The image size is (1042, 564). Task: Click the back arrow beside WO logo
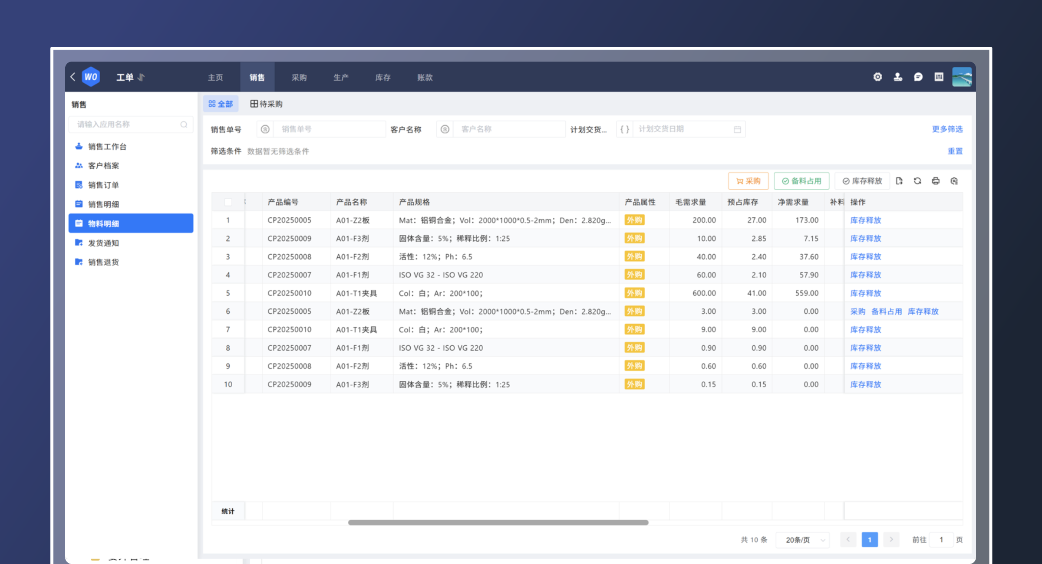click(x=73, y=77)
